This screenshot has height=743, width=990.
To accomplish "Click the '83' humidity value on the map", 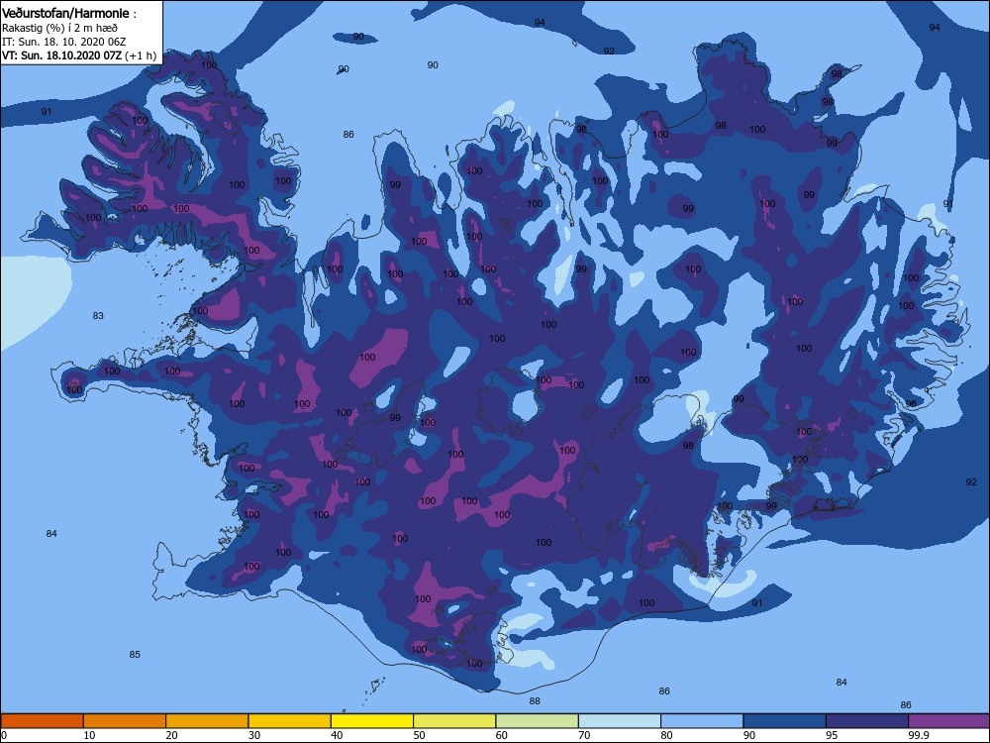I will click(98, 316).
